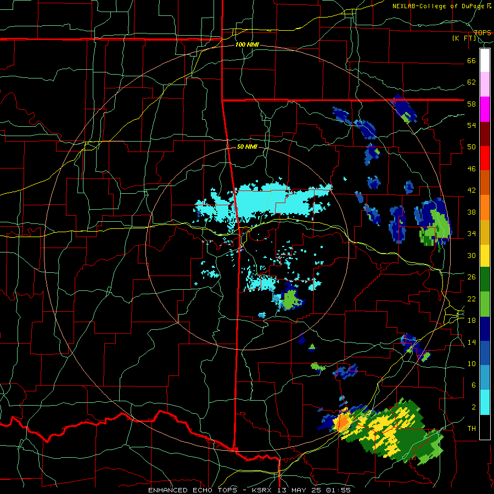Click the magenta legend color band
The image size is (494, 494).
(x=485, y=109)
